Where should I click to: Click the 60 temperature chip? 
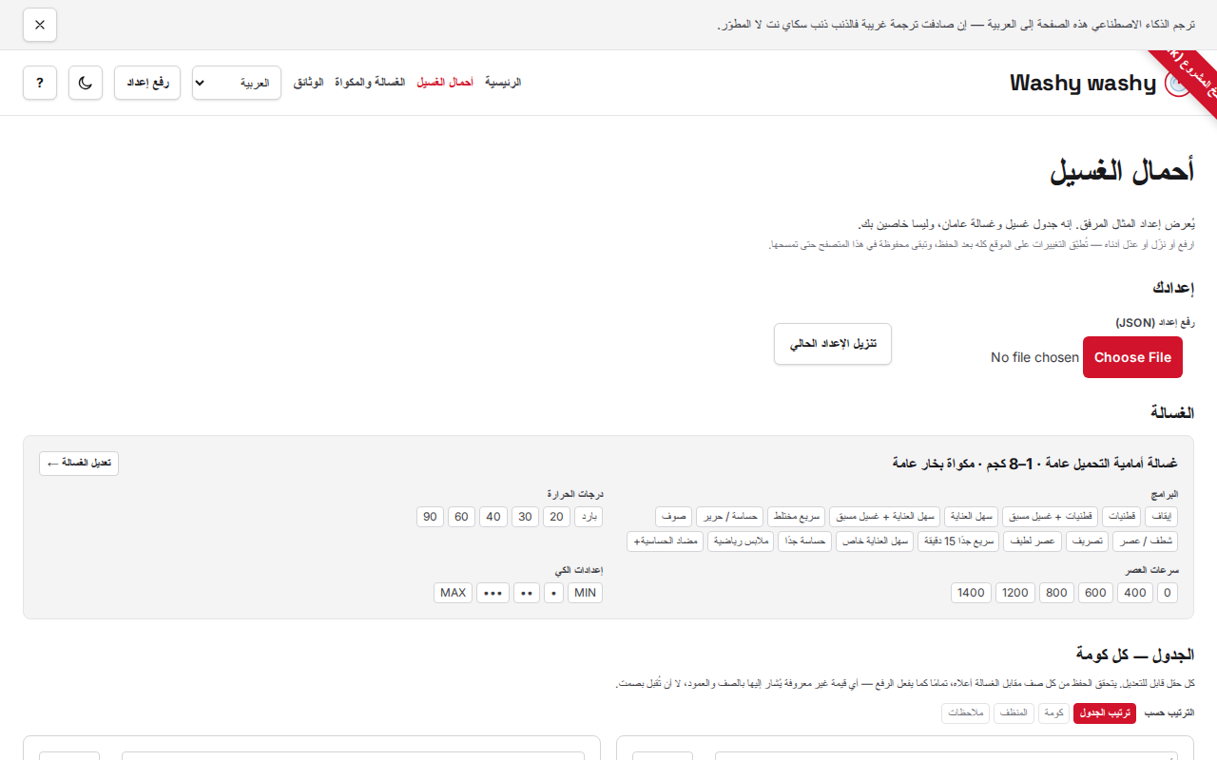[x=462, y=517]
